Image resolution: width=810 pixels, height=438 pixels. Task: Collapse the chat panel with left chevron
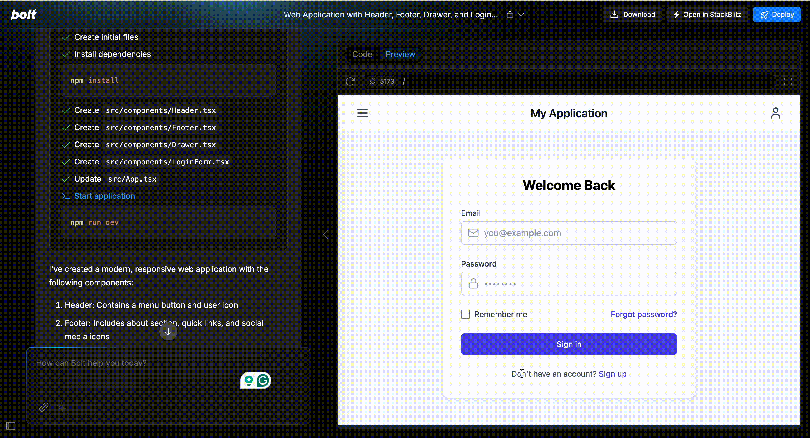pos(326,234)
